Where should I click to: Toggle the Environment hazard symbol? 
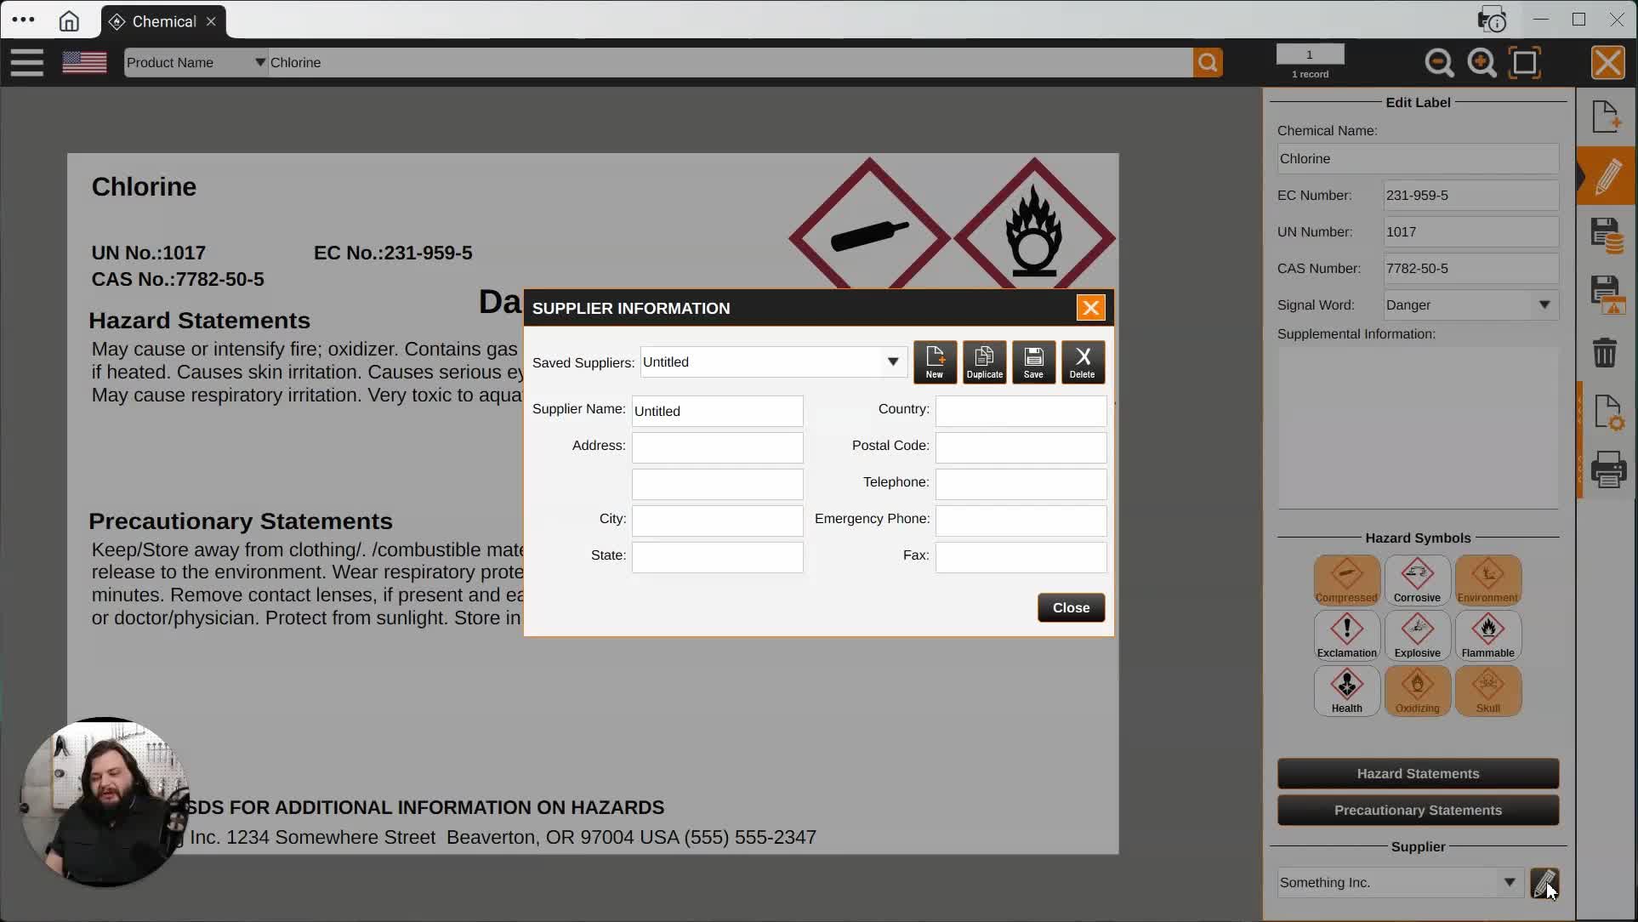pyautogui.click(x=1487, y=580)
